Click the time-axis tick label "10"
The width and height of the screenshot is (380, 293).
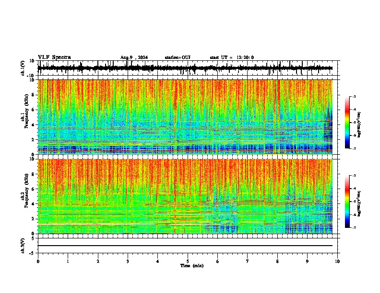[x=337, y=261]
